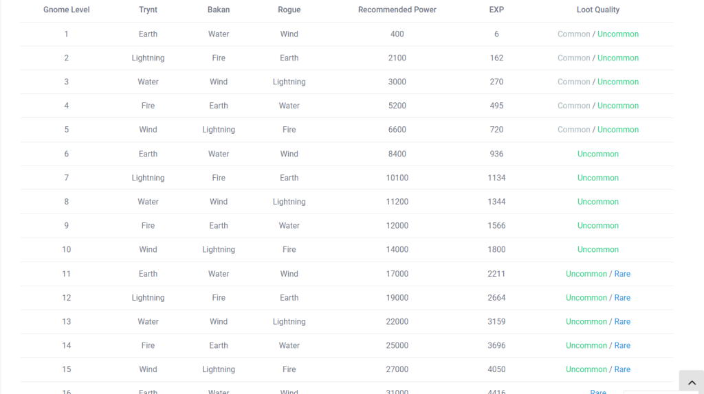This screenshot has width=704, height=394.
Task: Click the Bakan column header
Action: pos(218,10)
